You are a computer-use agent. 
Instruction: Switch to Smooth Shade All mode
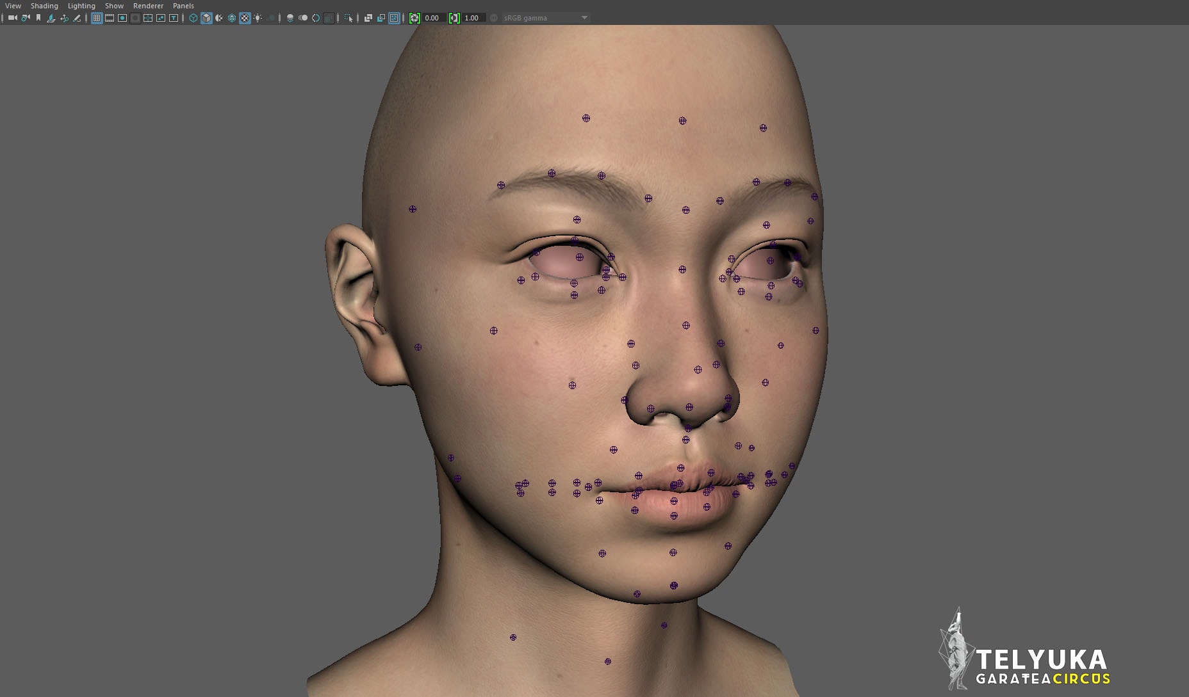pyautogui.click(x=206, y=18)
